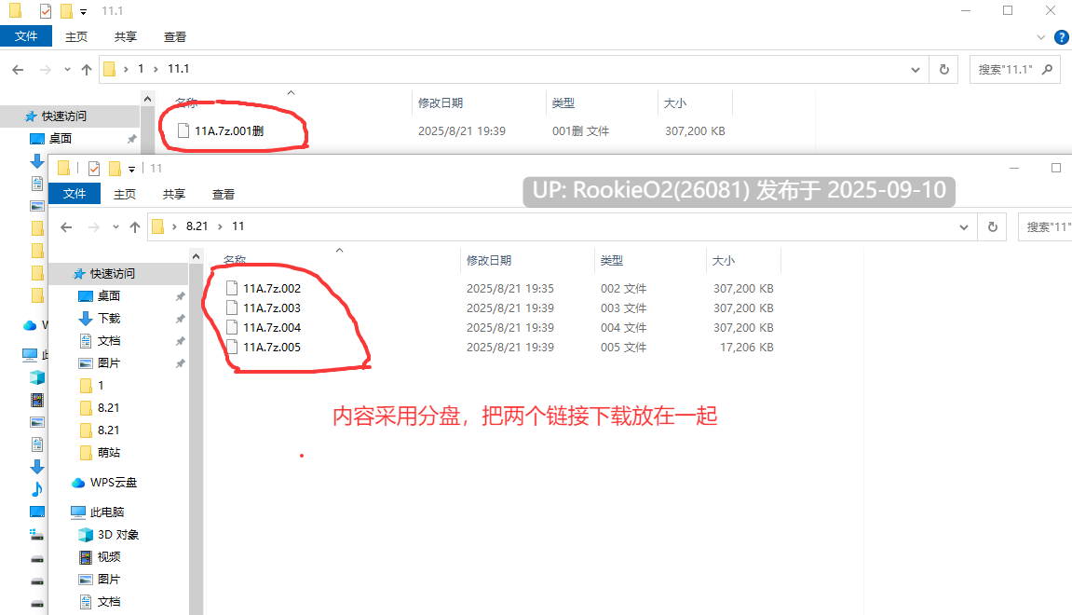Click Forward arrow in 11.1 window
Image resolution: width=1072 pixels, height=615 pixels.
(45, 69)
